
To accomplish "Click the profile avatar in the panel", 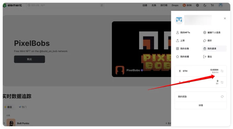I will [179, 20].
